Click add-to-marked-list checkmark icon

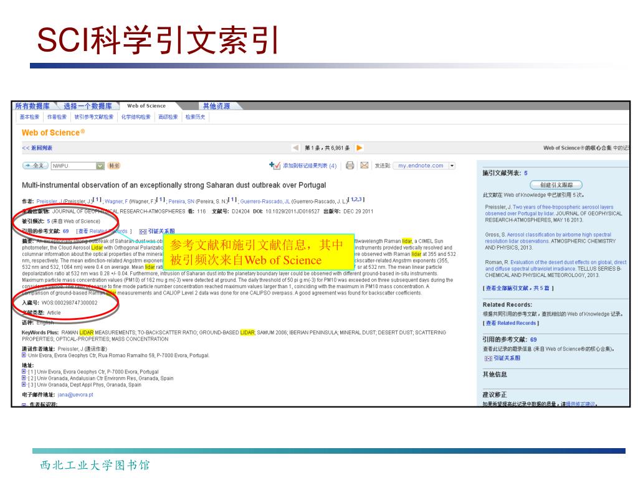(275, 166)
